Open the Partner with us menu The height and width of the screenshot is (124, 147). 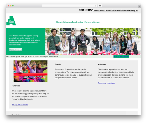pos(91,22)
